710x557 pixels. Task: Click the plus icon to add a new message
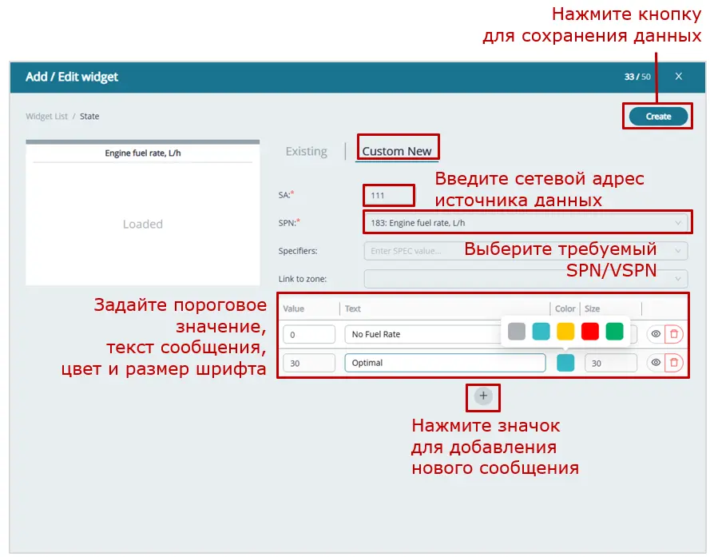482,397
